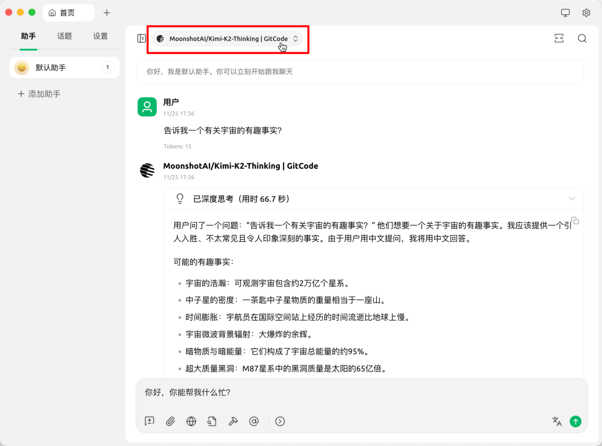
Task: Toggle web search globe icon
Action: click(191, 421)
